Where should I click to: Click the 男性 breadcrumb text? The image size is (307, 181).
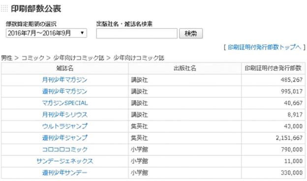(7, 58)
